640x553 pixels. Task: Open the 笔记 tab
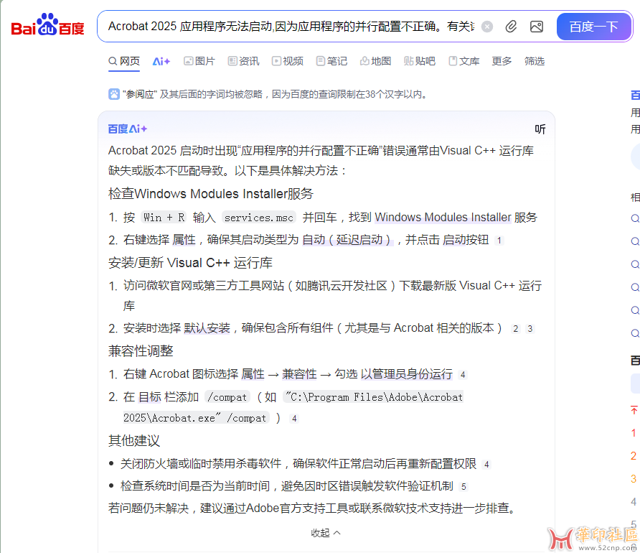331,61
